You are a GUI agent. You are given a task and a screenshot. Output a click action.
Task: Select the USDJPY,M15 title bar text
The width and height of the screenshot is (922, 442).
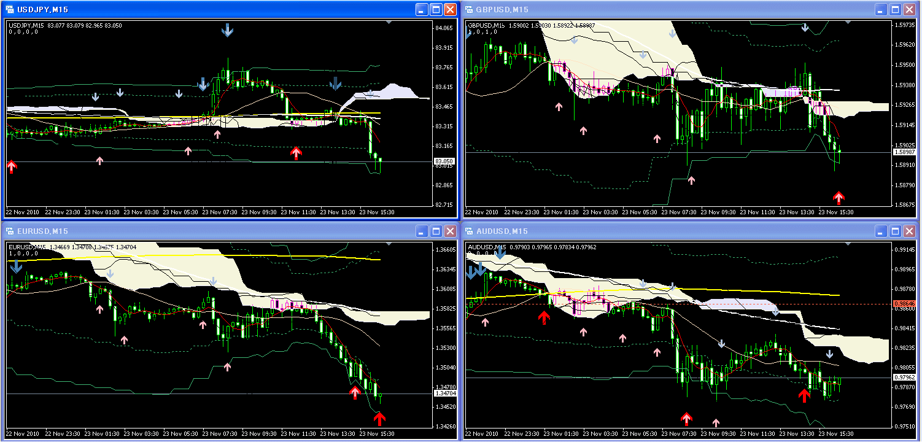[42, 9]
